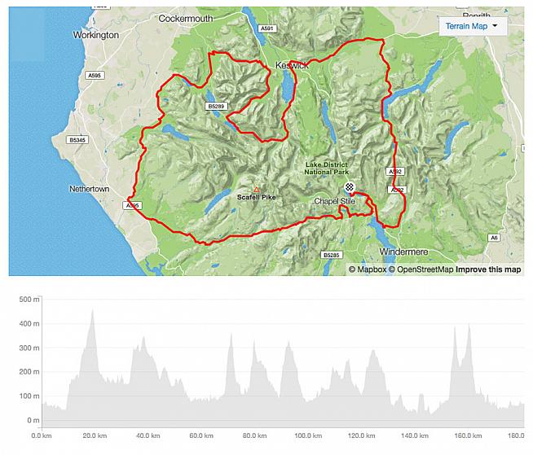Open the Terrain Map dropdown
Viewport: 533px width, 455px height.
[472, 26]
